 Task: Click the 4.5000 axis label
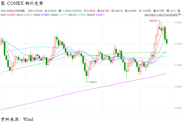[178, 44]
